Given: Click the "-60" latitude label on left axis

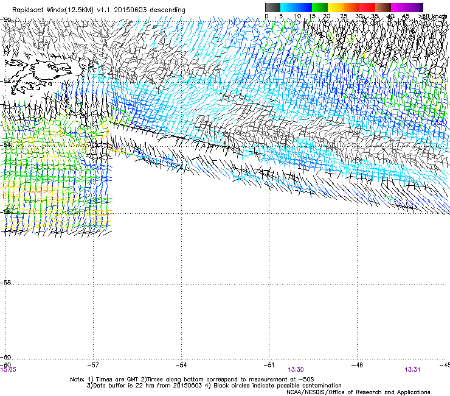Looking at the screenshot, I should pyautogui.click(x=5, y=357).
